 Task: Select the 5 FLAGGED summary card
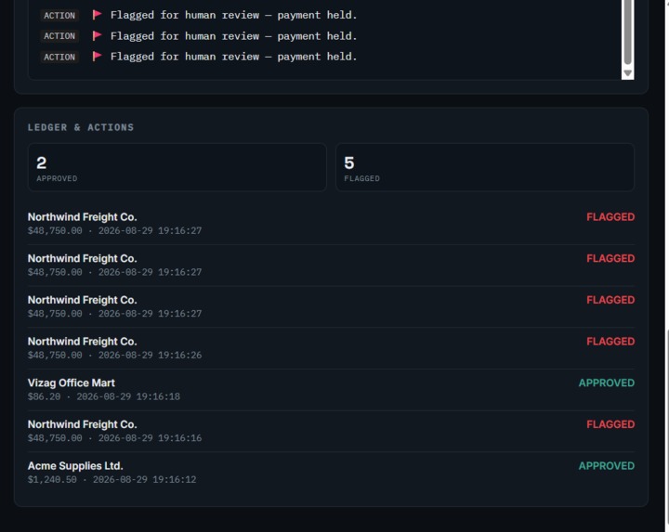point(485,167)
